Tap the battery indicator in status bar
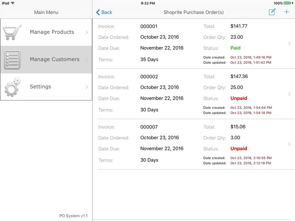Screen dimensions: 295x221 point(288,3)
